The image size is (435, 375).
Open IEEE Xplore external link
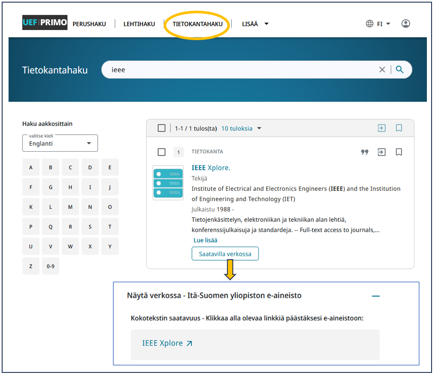pos(167,343)
